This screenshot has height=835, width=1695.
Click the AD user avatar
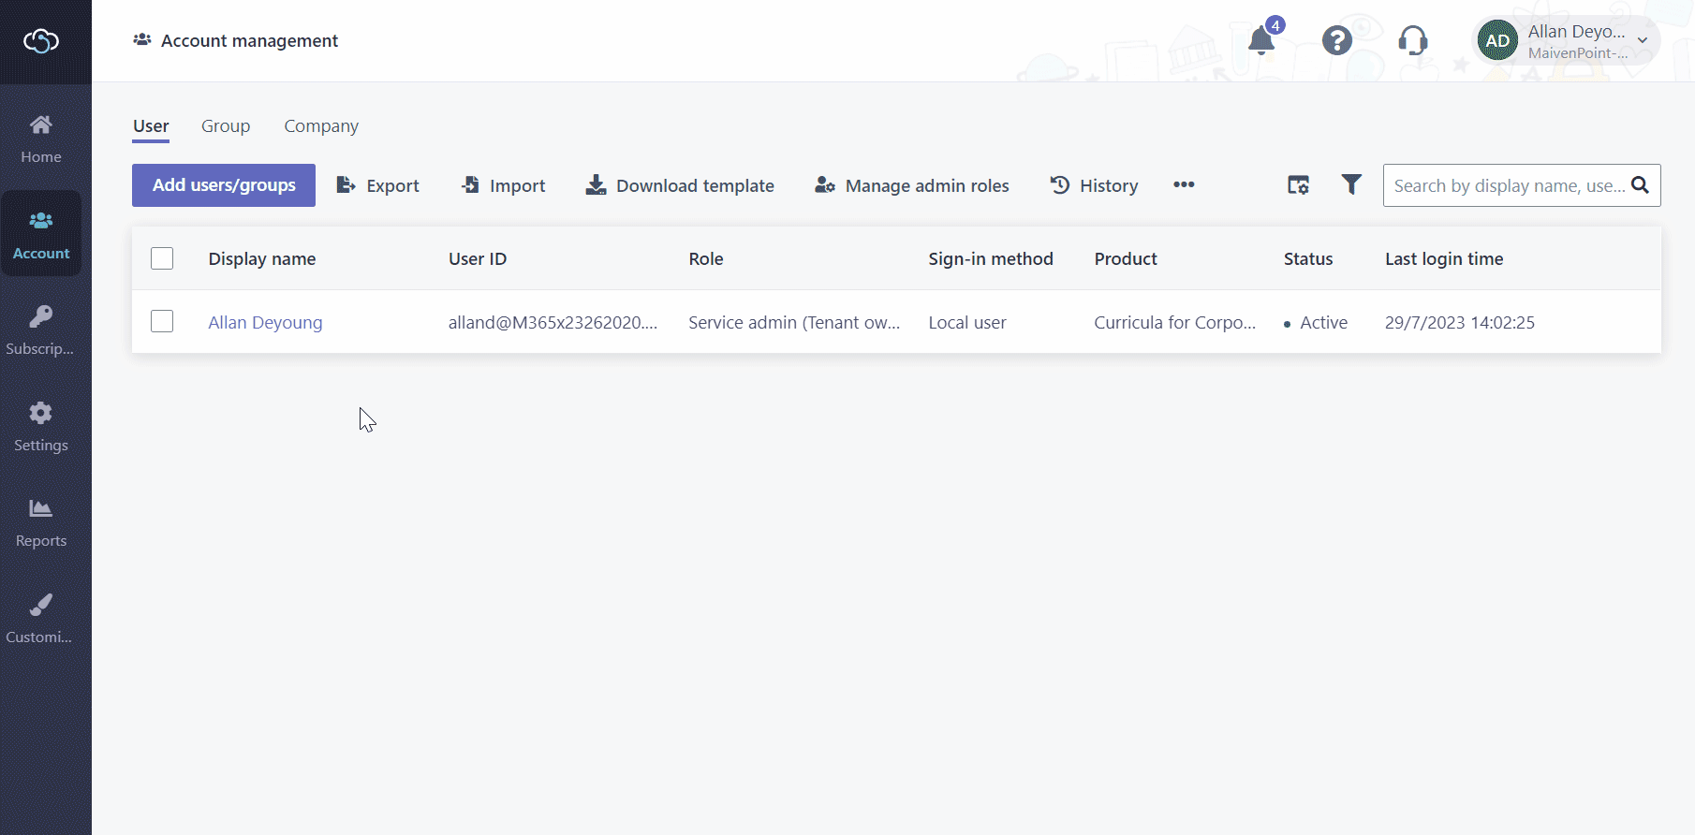click(1497, 40)
